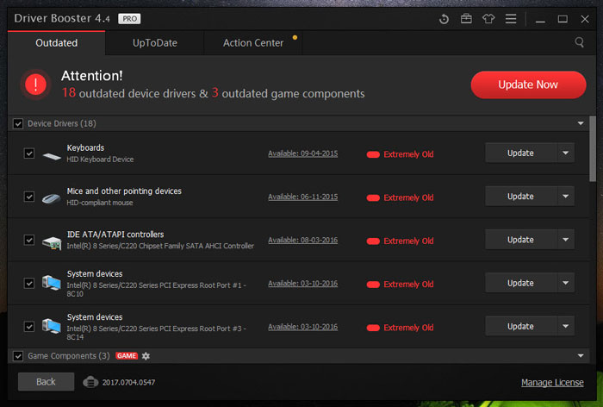Collapse the Device Drivers section arrow
This screenshot has width=603, height=407.
coord(581,123)
